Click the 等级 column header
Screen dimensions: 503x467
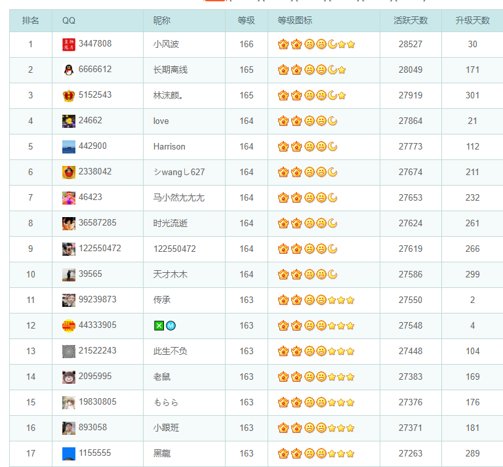coord(247,20)
